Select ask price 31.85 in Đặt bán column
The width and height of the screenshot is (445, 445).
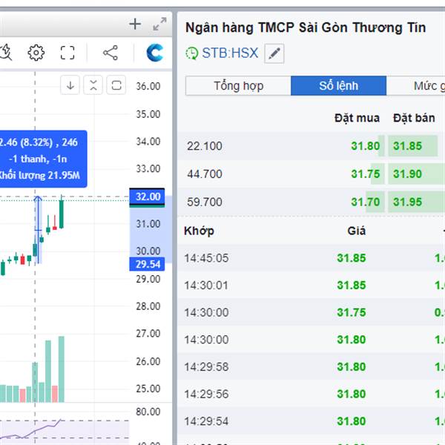407,146
